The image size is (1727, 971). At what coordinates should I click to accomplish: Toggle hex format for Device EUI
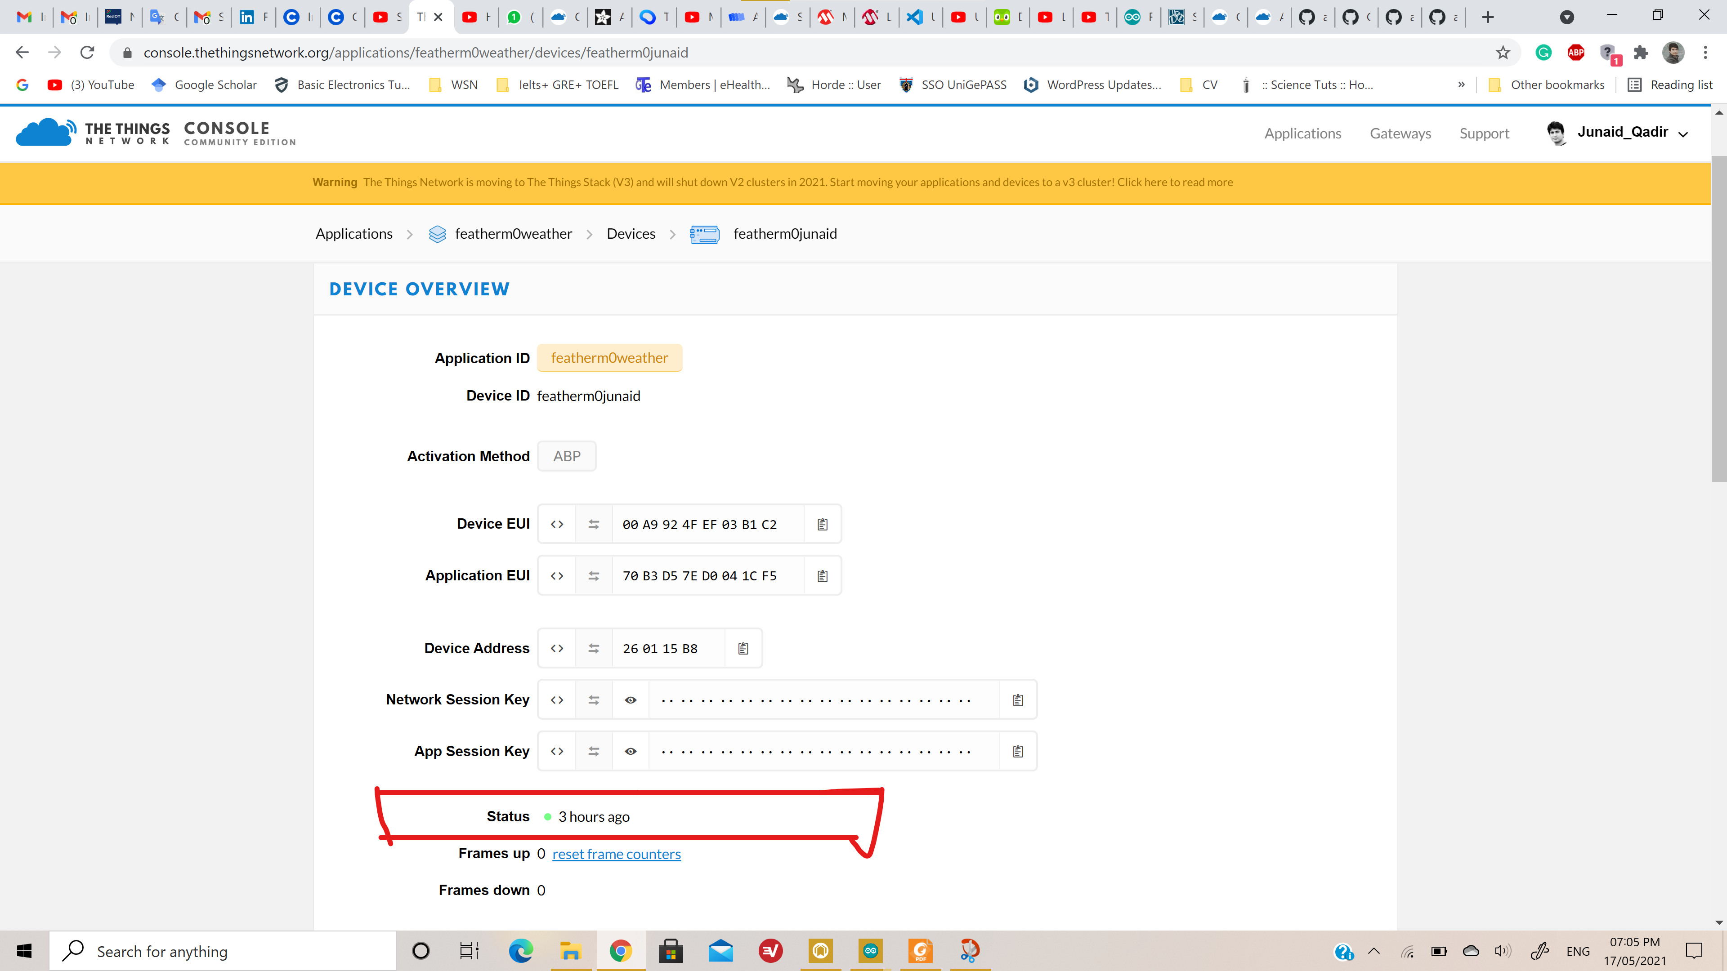click(x=556, y=524)
